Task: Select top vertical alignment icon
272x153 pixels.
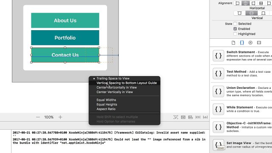Action: coord(240,13)
